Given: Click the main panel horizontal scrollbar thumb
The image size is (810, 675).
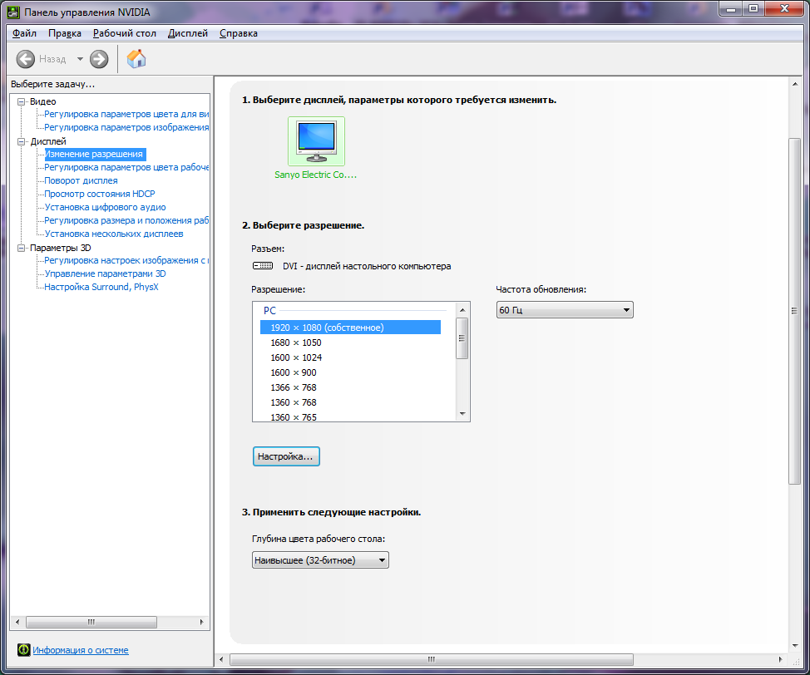Looking at the screenshot, I should (432, 659).
